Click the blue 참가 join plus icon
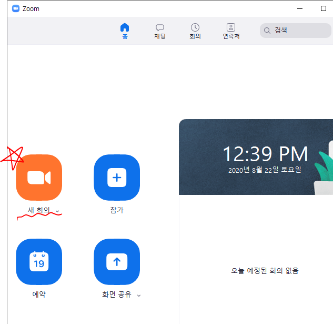Image resolution: width=333 pixels, height=324 pixels. (x=117, y=178)
